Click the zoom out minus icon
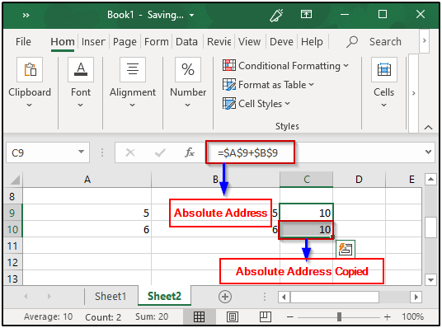442x328 pixels. click(290, 317)
